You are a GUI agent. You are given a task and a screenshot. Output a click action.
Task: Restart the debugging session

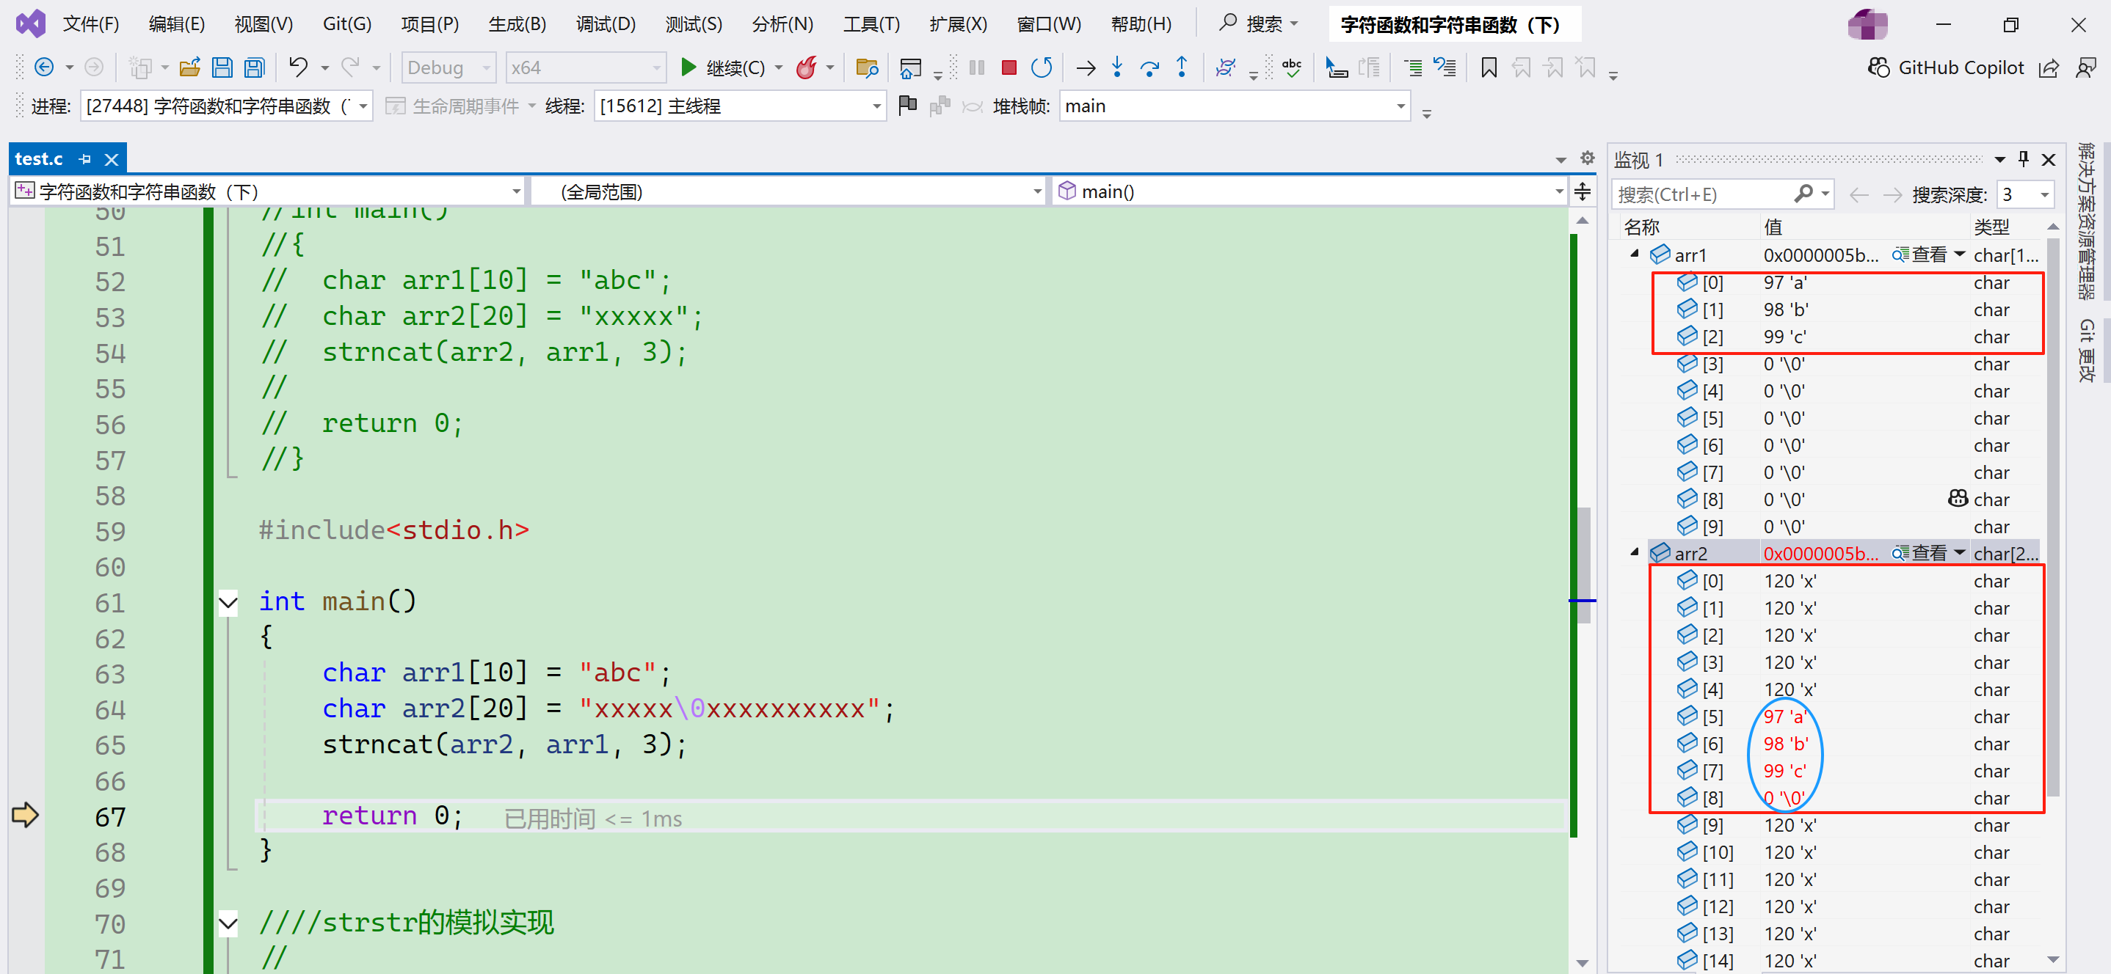tap(1041, 67)
